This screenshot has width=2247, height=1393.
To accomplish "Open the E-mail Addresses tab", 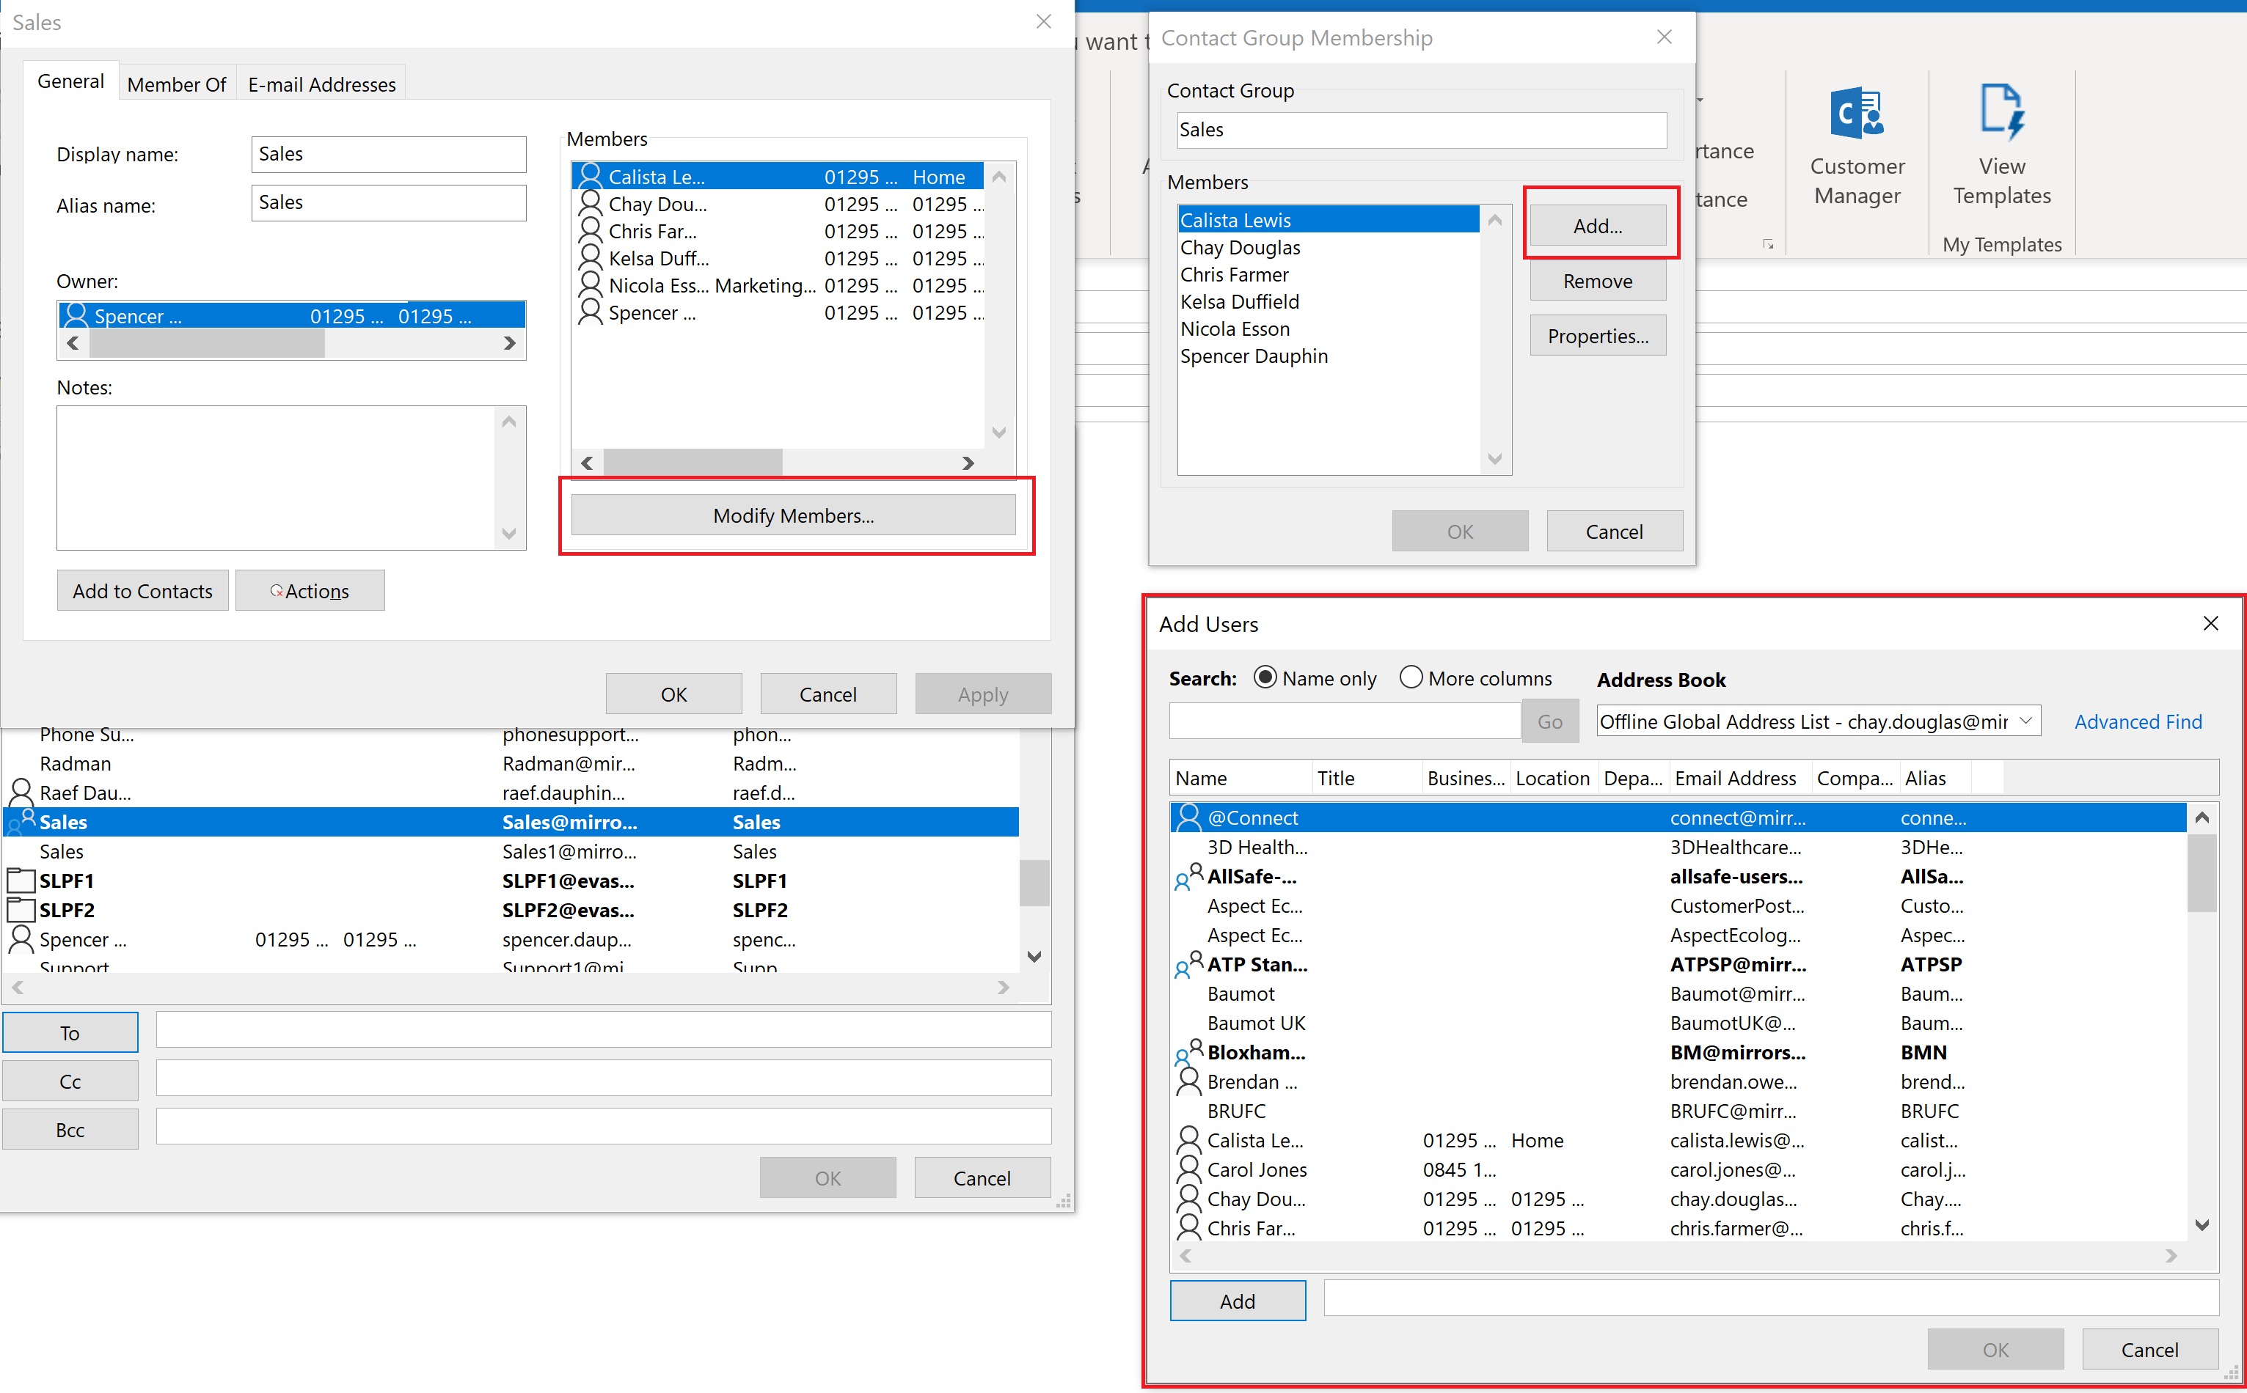I will tap(321, 84).
